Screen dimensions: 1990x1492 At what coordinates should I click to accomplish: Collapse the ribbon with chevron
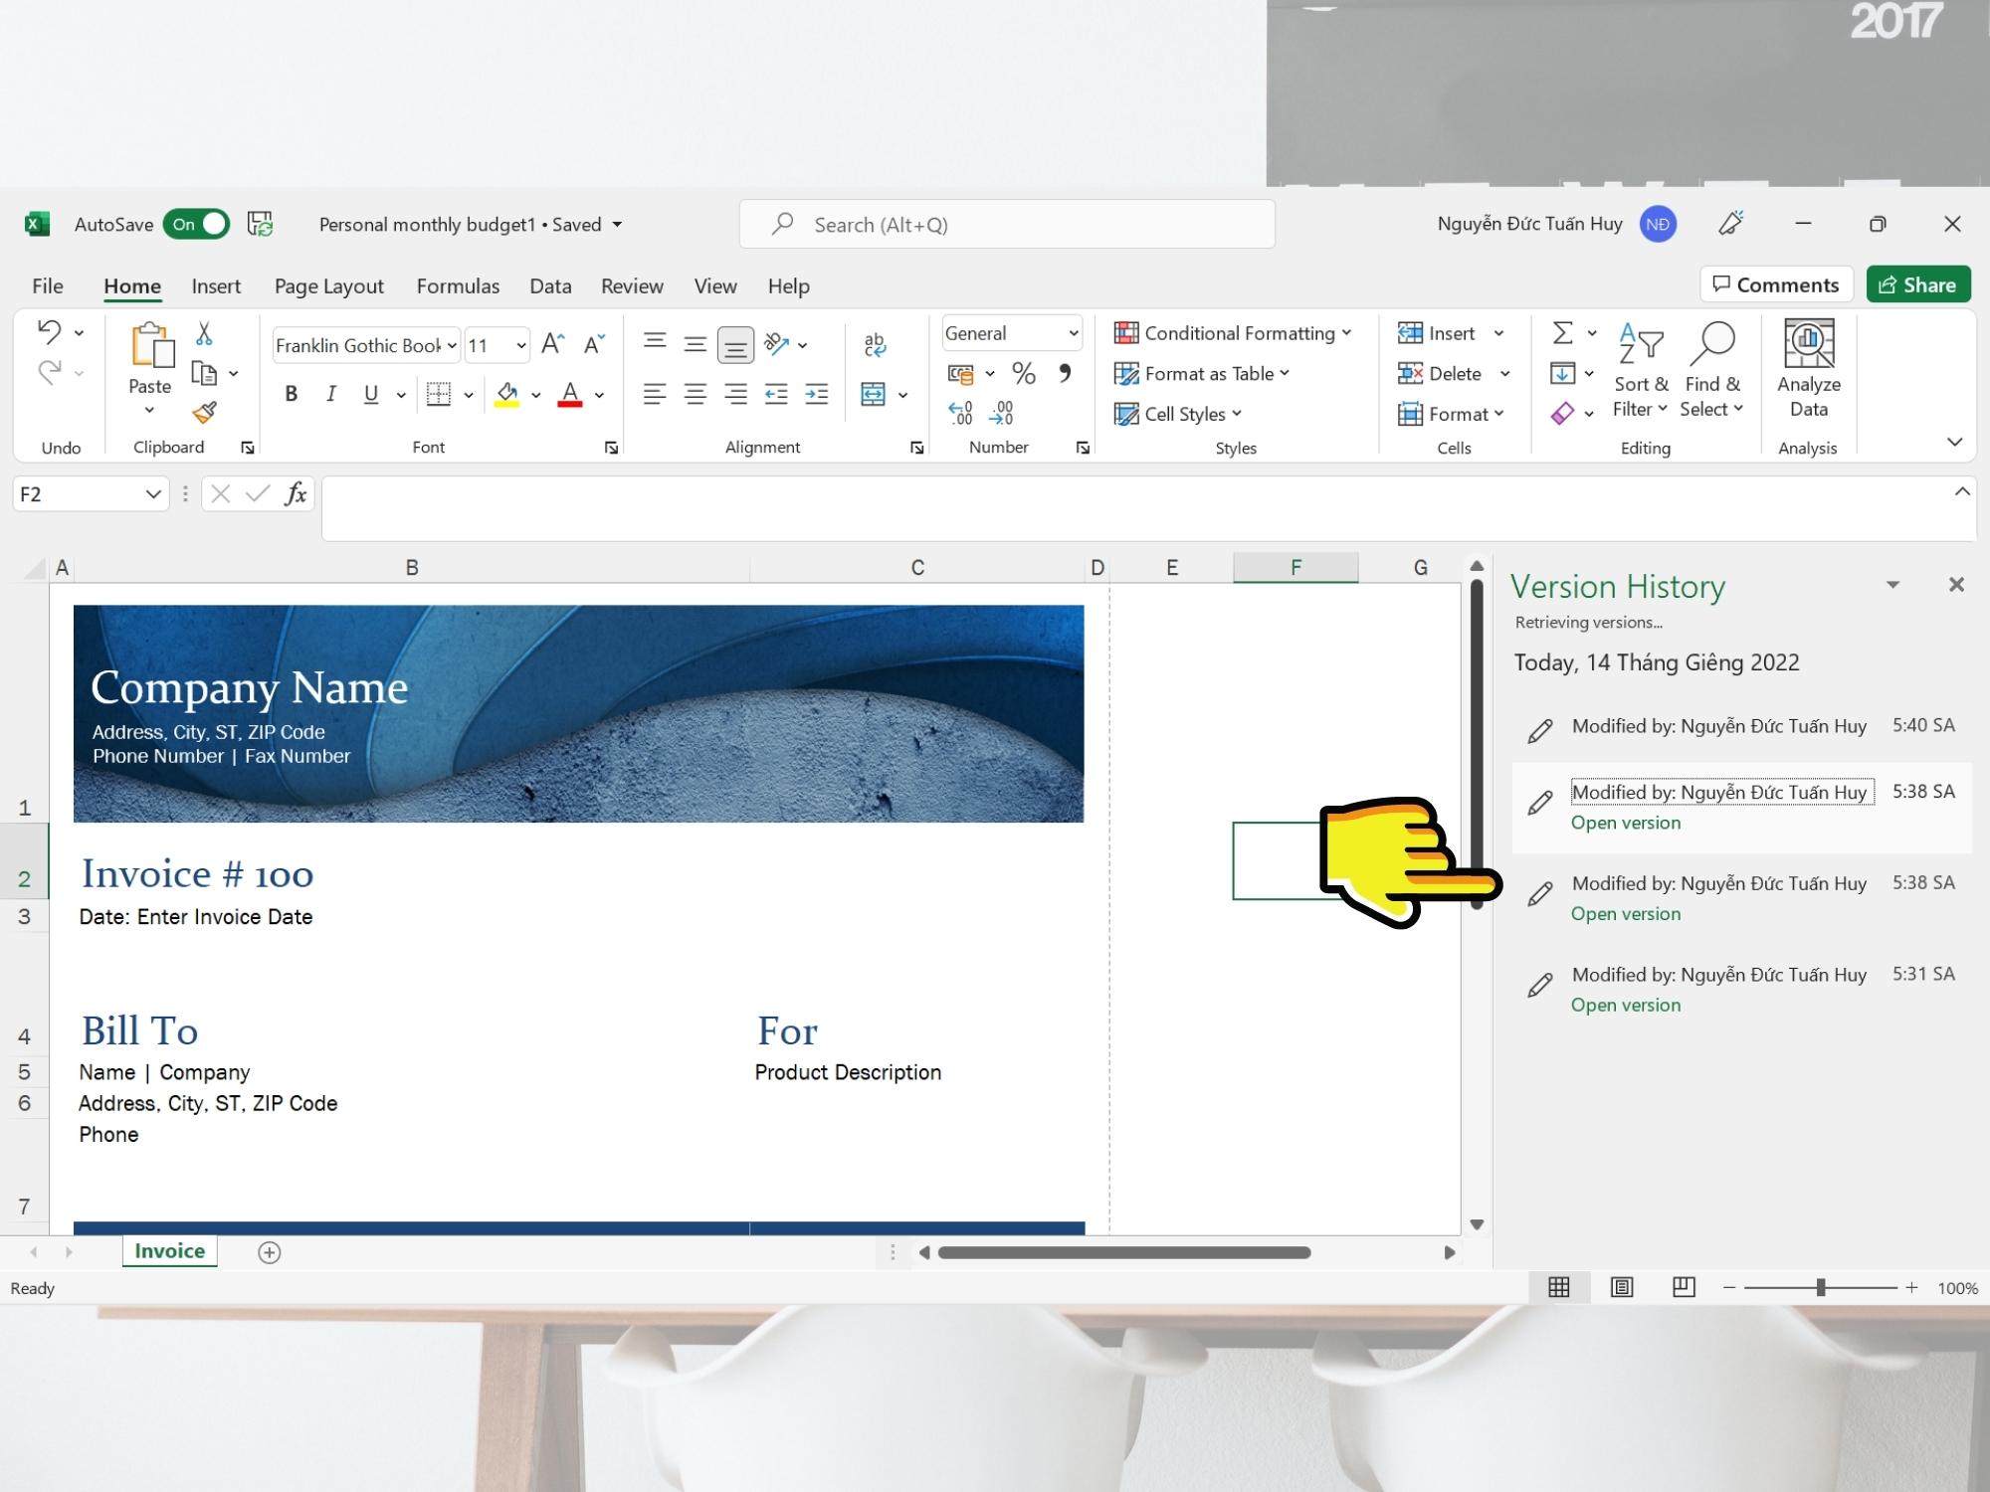(1955, 442)
